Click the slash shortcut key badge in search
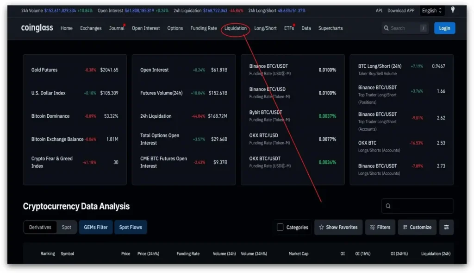This screenshot has width=474, height=273. pos(423,28)
